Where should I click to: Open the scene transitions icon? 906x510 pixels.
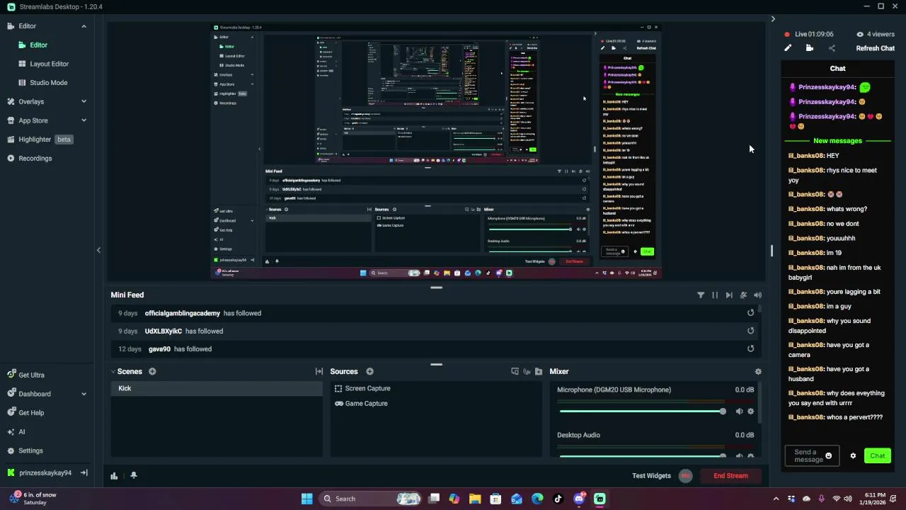pyautogui.click(x=319, y=371)
